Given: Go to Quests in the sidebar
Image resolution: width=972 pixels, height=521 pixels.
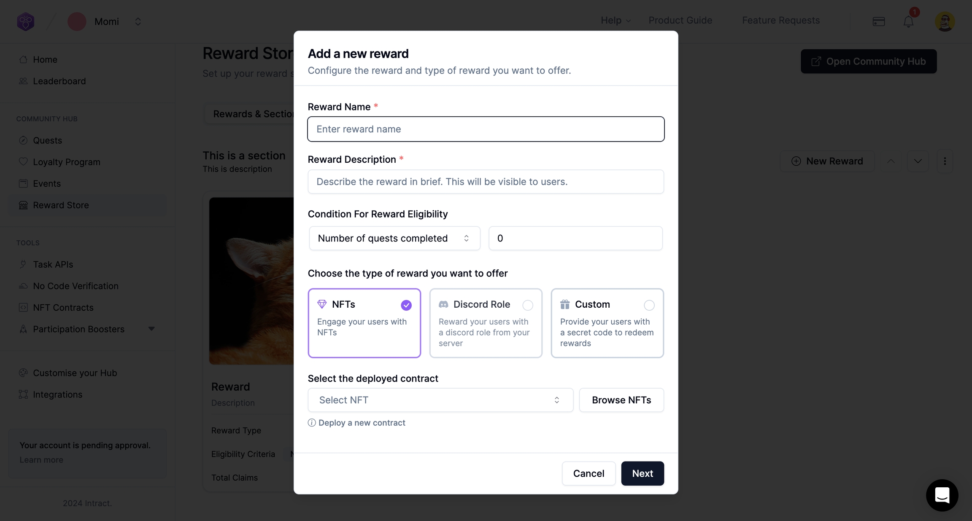Looking at the screenshot, I should [x=47, y=140].
